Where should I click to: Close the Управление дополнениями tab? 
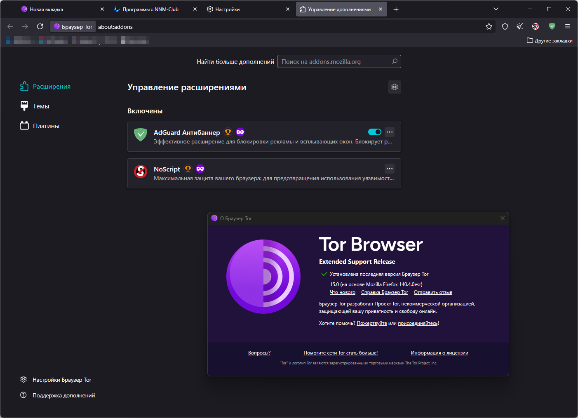(x=381, y=9)
